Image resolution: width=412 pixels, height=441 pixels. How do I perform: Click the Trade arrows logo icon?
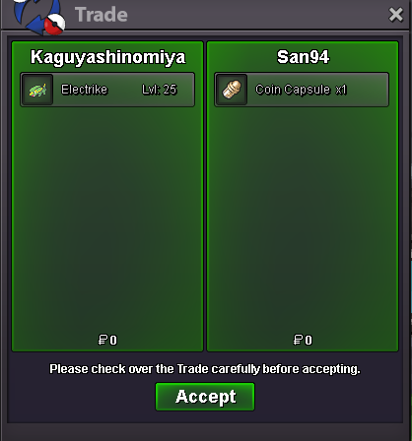[38, 17]
